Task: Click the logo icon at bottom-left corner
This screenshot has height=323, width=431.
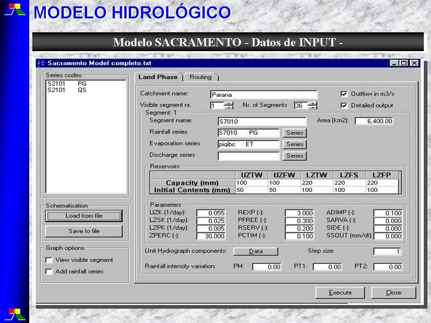Action: click(x=15, y=313)
